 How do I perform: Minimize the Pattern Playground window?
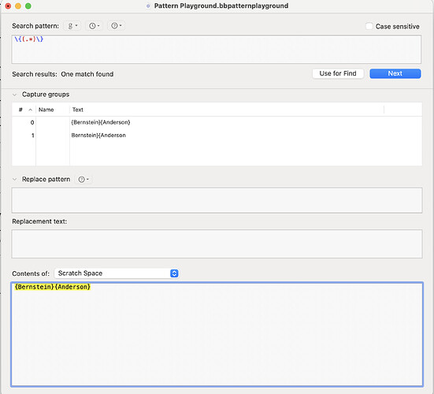coord(18,6)
